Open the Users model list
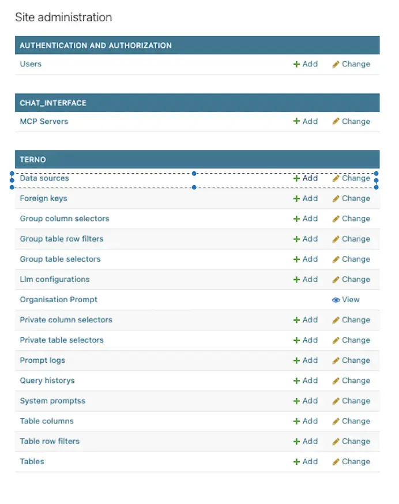Screen dimensions: 399x504 [31, 64]
